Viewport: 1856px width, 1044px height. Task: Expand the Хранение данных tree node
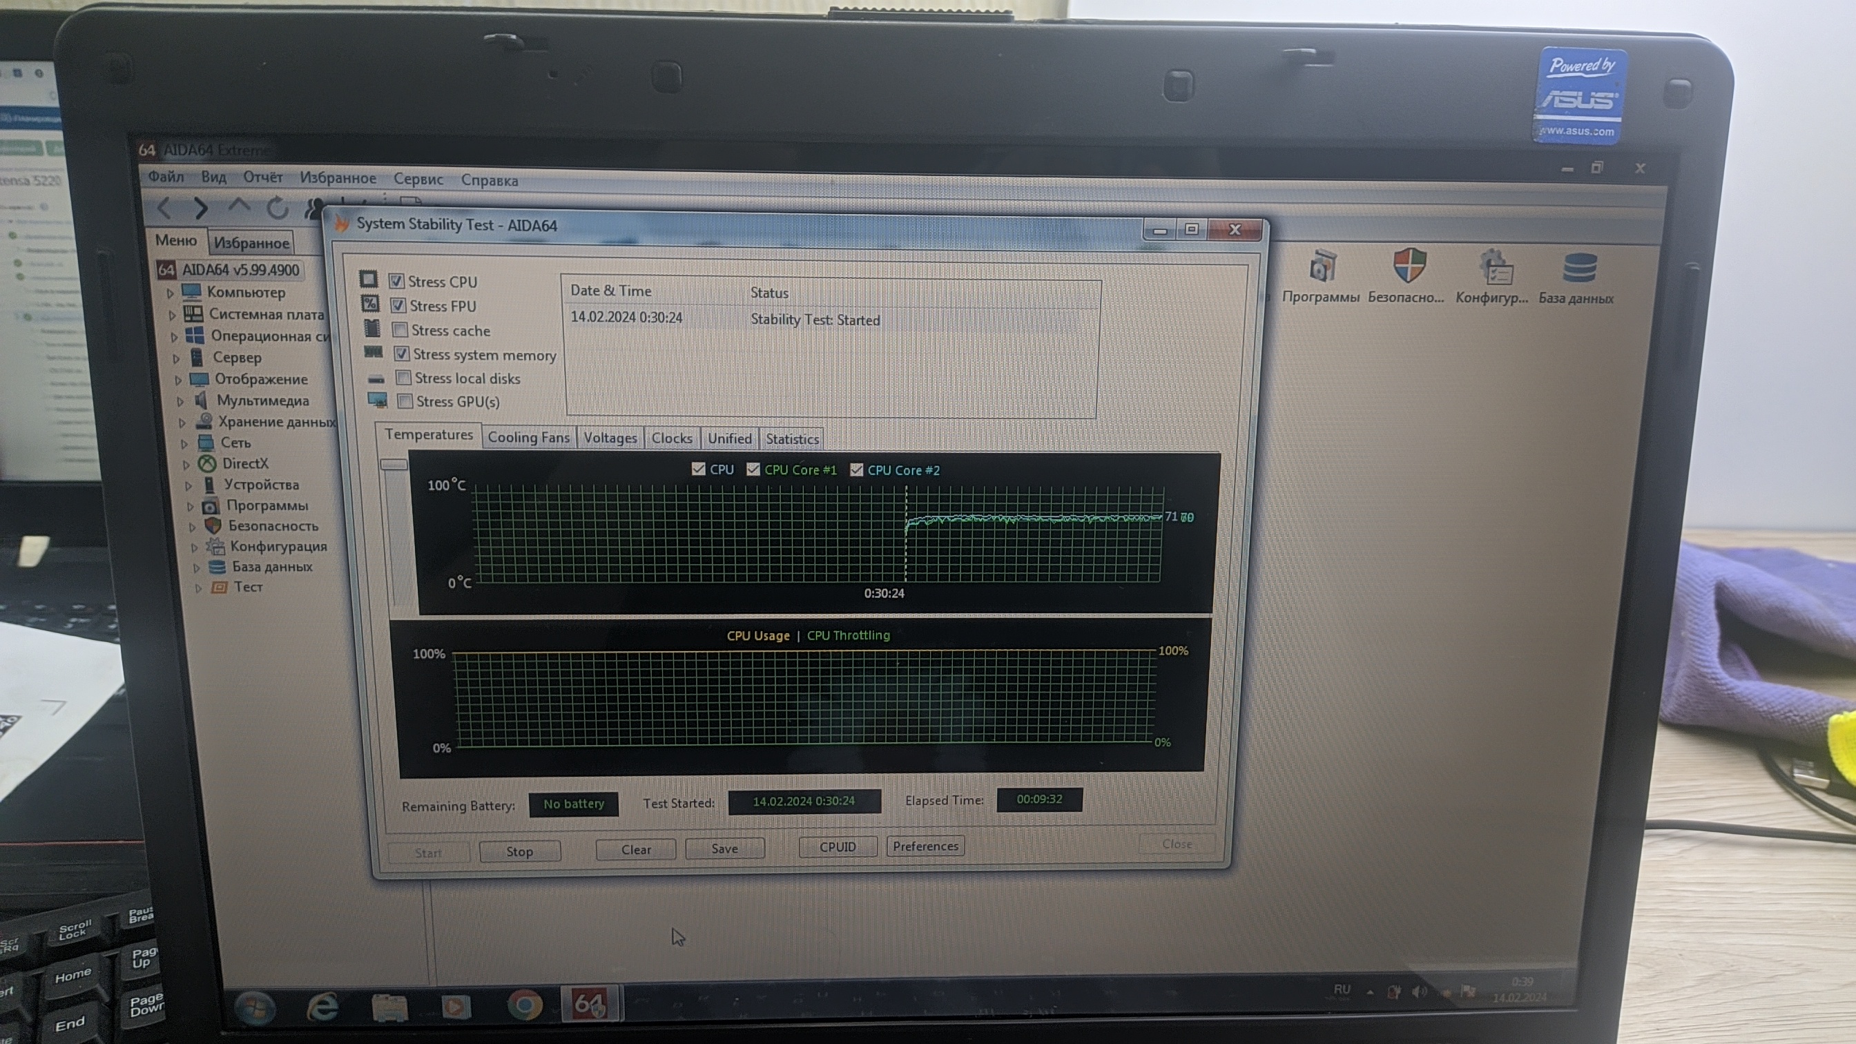tap(183, 423)
